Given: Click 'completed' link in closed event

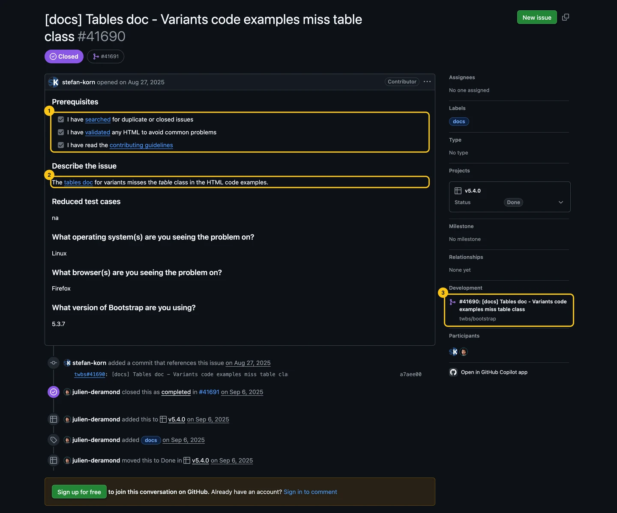Looking at the screenshot, I should point(176,392).
